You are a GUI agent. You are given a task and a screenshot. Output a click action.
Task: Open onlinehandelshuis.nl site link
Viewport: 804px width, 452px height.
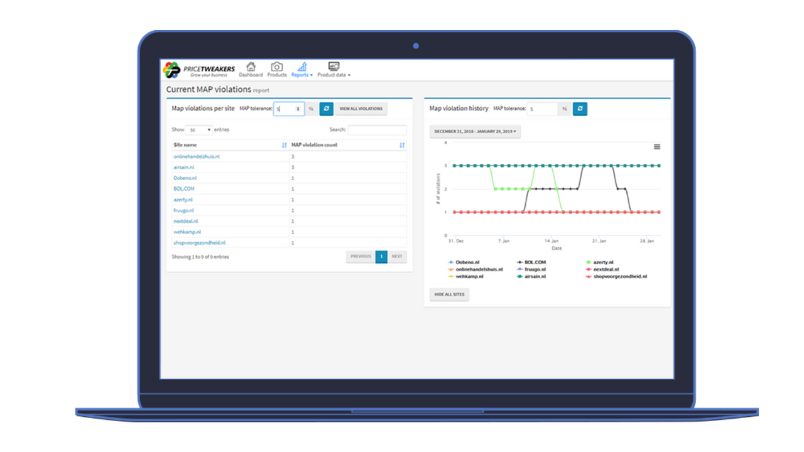pos(197,156)
